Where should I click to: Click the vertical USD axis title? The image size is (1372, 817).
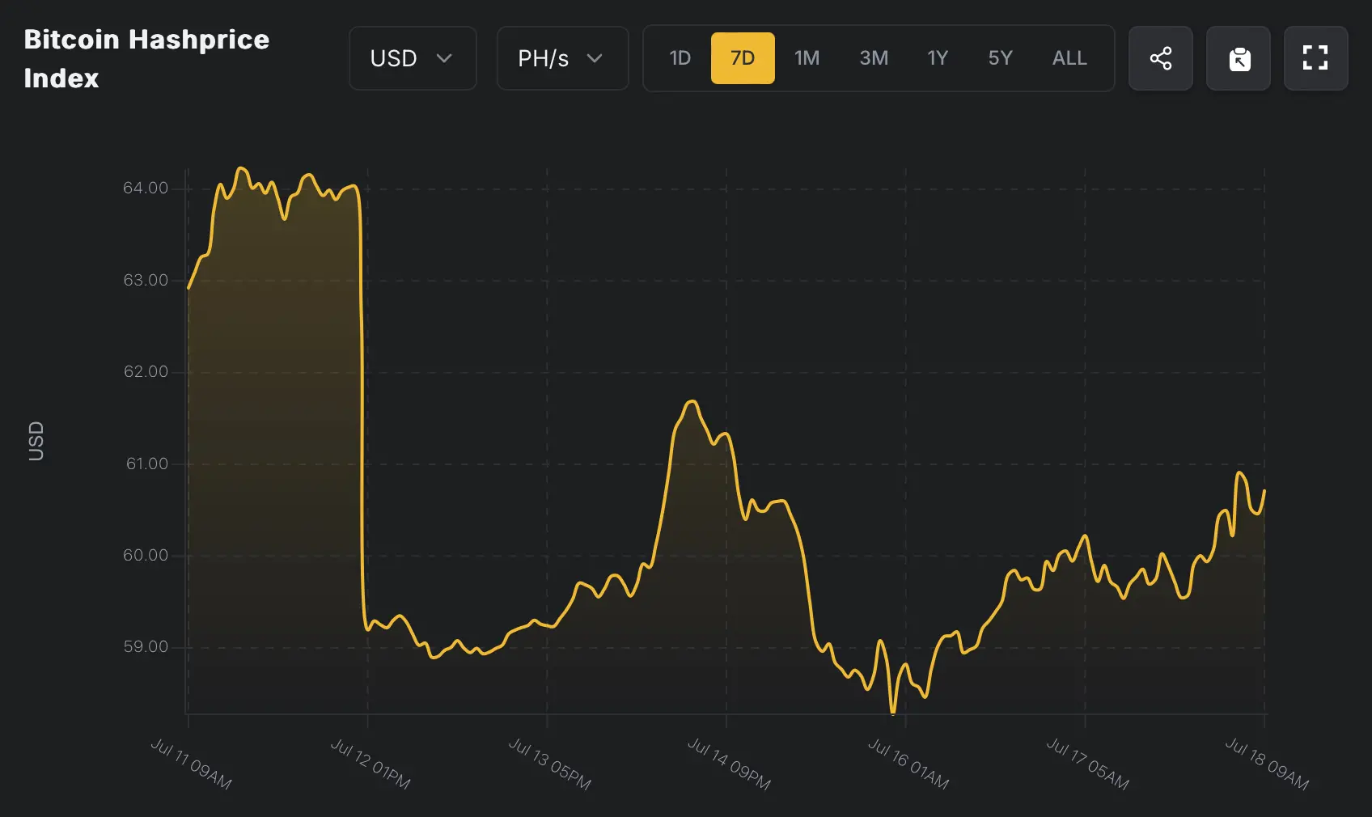click(36, 441)
